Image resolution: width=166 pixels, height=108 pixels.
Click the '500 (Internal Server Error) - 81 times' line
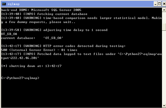[x=39, y=50]
